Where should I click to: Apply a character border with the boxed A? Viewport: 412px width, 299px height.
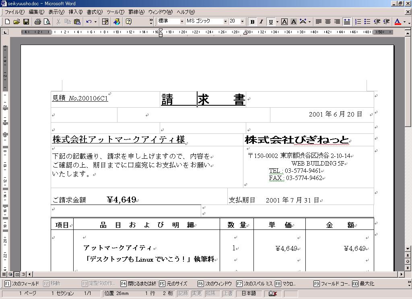pos(284,22)
